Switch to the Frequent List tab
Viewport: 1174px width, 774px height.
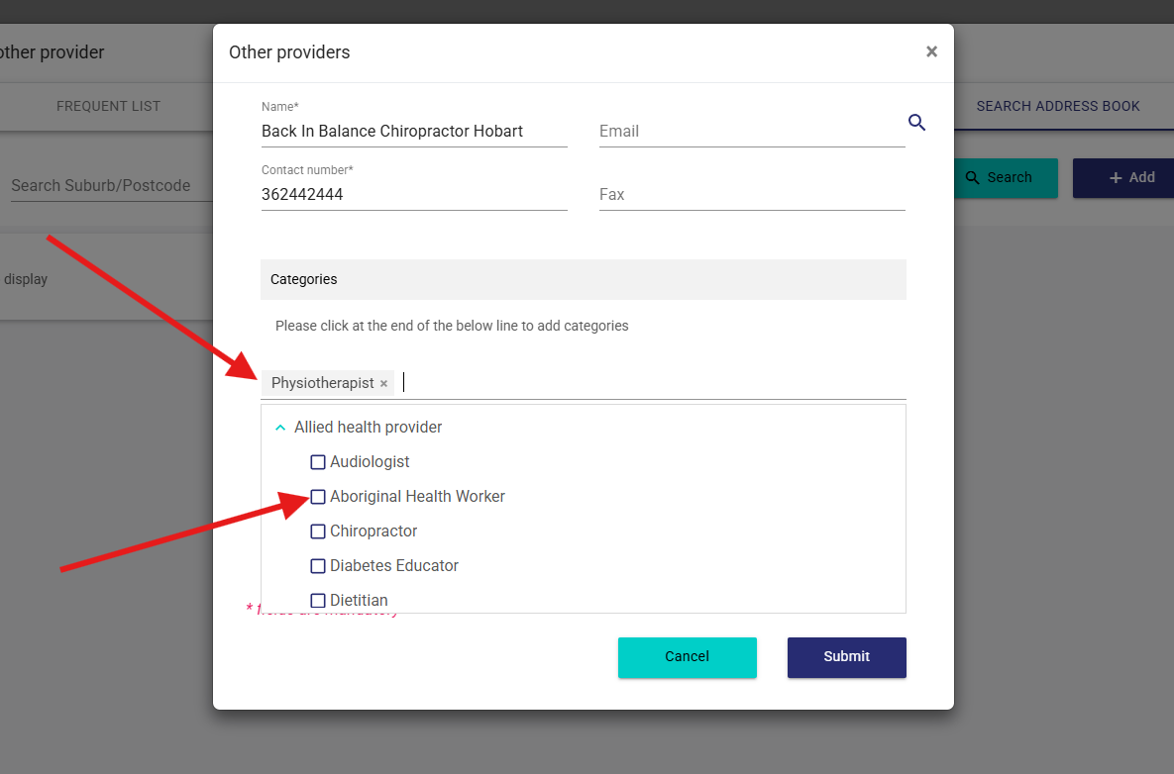(x=108, y=106)
